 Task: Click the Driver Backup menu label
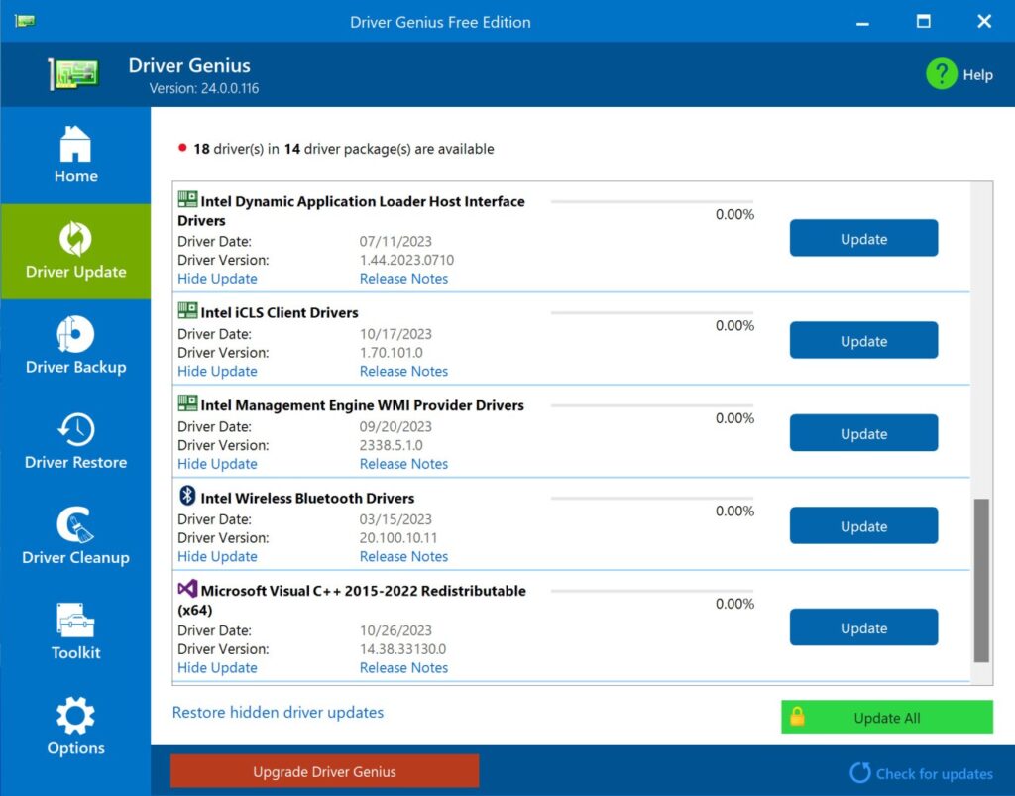75,367
